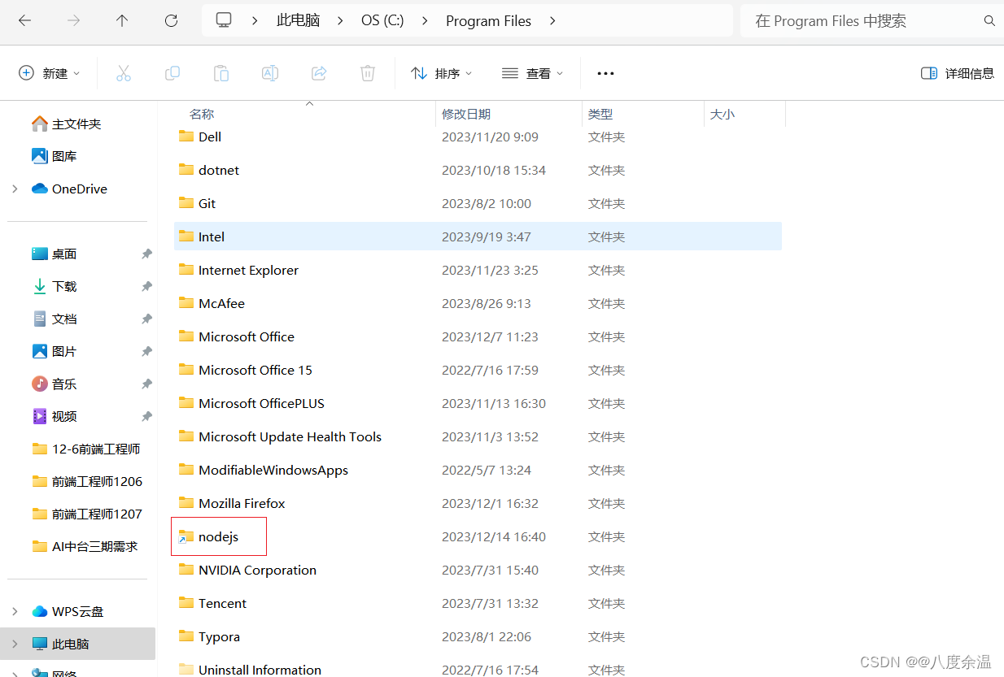Click the Delete trash can icon
Viewport: 1004px width, 677px height.
tap(368, 73)
